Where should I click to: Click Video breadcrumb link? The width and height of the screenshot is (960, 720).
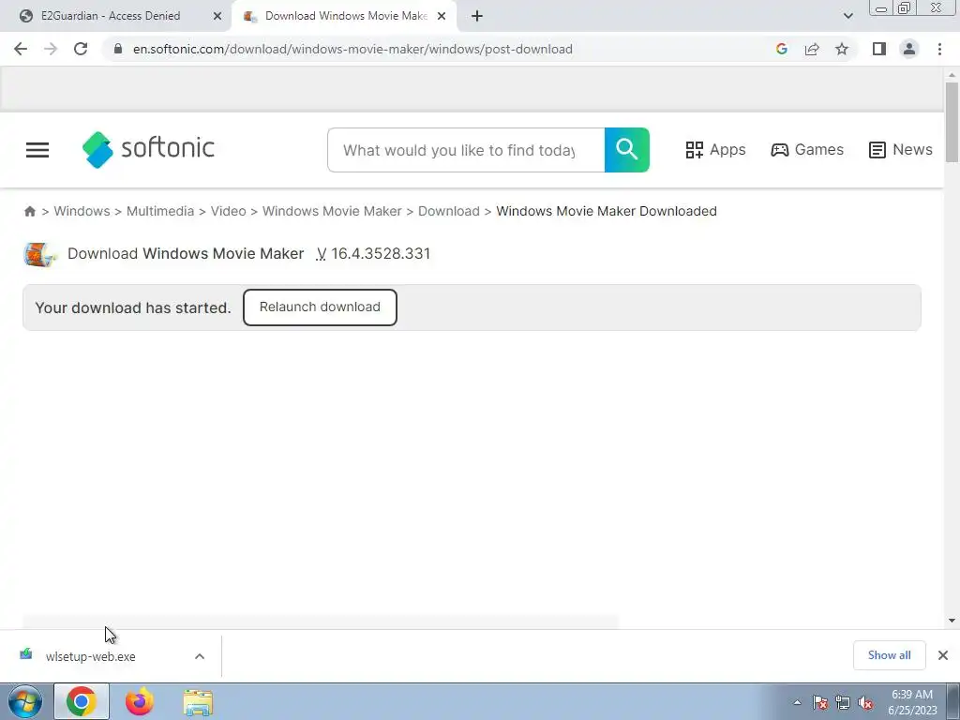(x=229, y=211)
